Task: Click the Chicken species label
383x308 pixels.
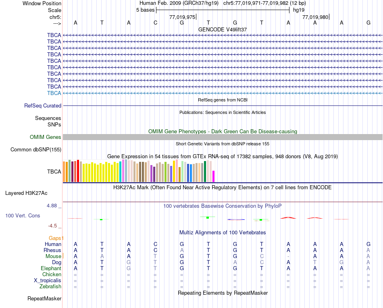Action: click(52, 274)
